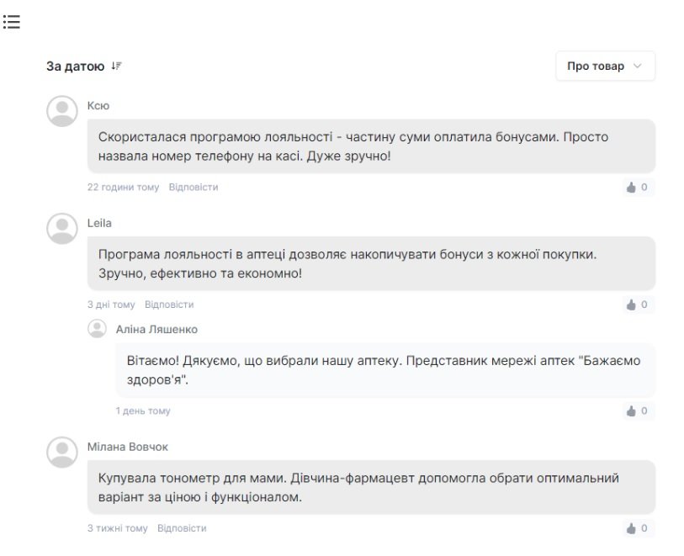Open the "Про товар" dropdown
Image resolution: width=684 pixels, height=556 pixels.
(x=605, y=66)
